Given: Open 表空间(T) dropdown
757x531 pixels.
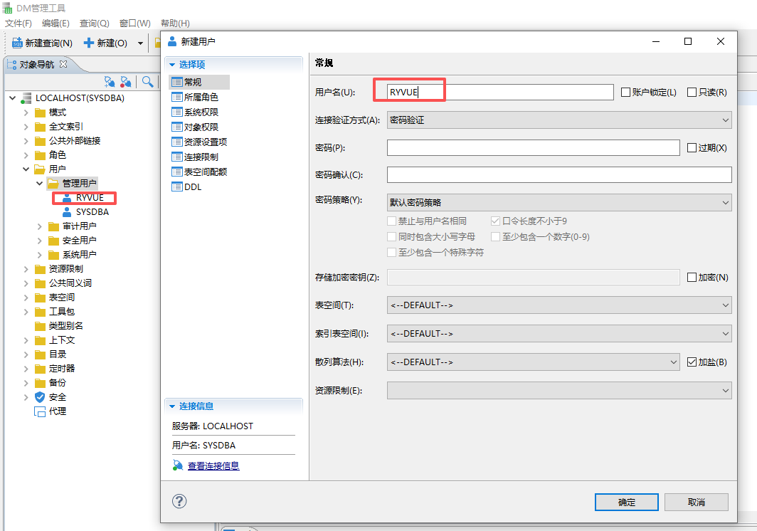Looking at the screenshot, I should coord(559,305).
